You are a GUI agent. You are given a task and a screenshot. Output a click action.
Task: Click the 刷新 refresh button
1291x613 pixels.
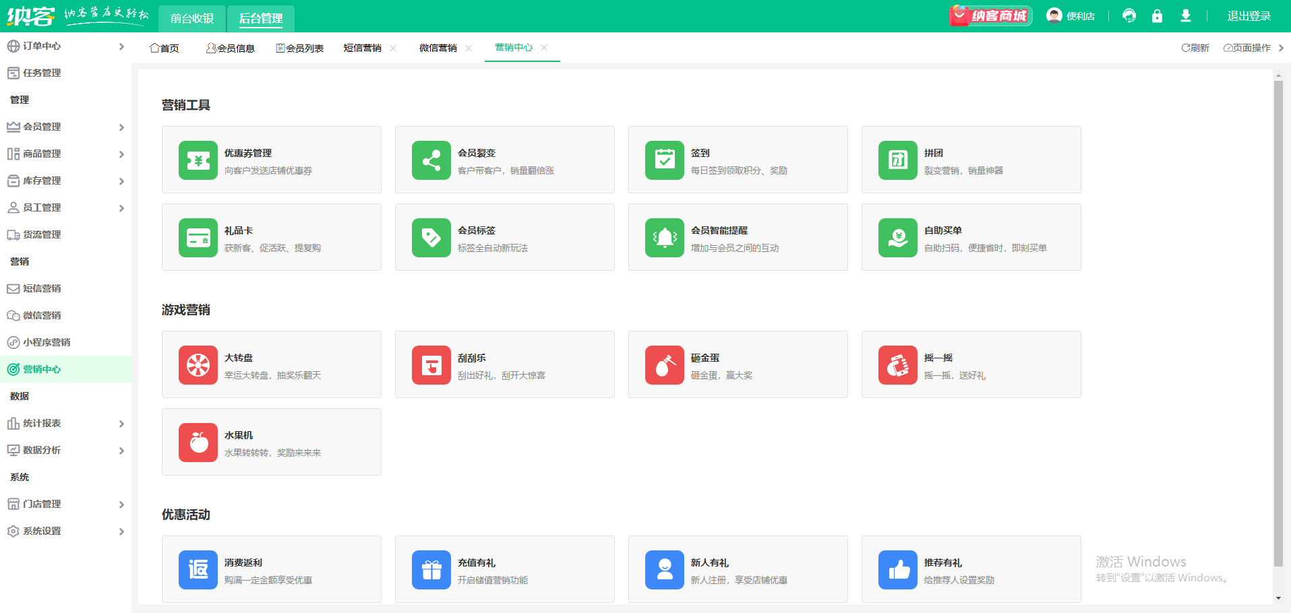pyautogui.click(x=1195, y=48)
